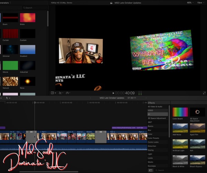207x173 pixels.
Task: Select the gray transition before Part 2
Action: pos(101,137)
